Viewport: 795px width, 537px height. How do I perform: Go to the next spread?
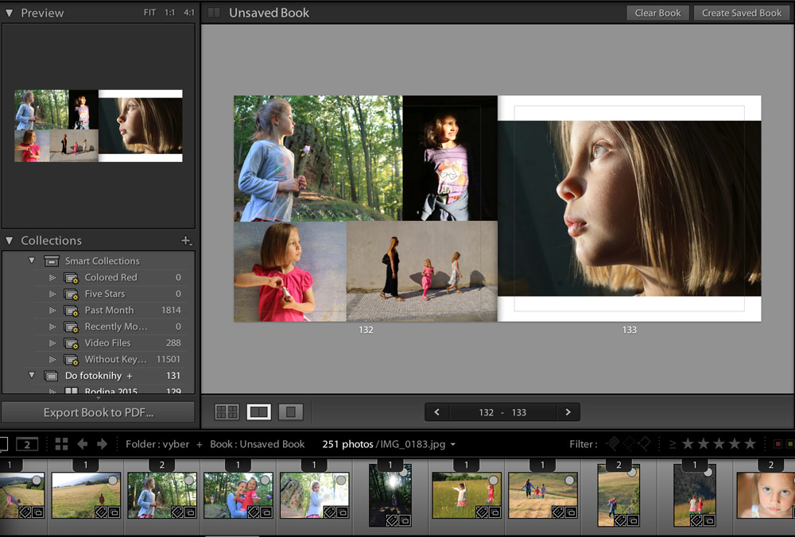pyautogui.click(x=568, y=412)
